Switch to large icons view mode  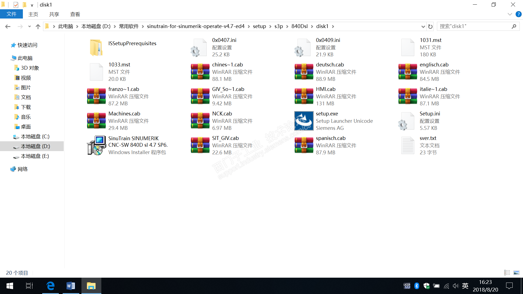pos(516,272)
